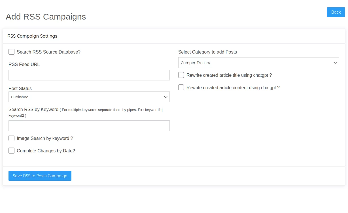The width and height of the screenshot is (348, 213).
Task: Click the Select Category to add Posts label
Action: 207,52
